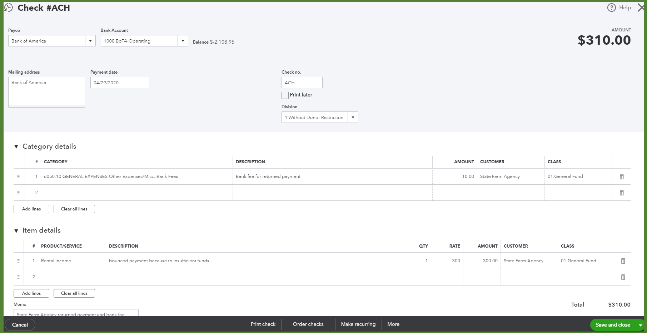Screen dimensions: 647x333
Task: Click the Check no. field
Action: [302, 83]
